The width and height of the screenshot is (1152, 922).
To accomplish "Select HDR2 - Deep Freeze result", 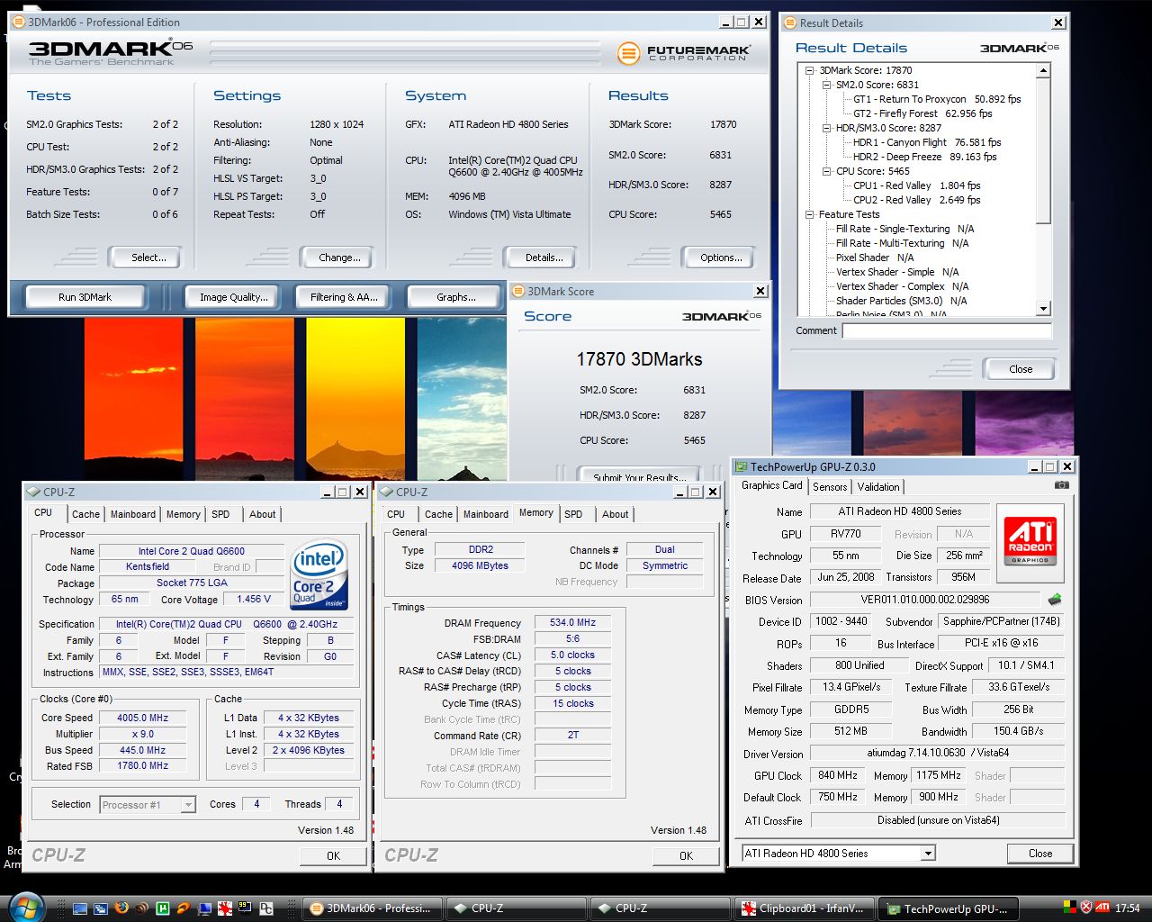I will [x=924, y=157].
